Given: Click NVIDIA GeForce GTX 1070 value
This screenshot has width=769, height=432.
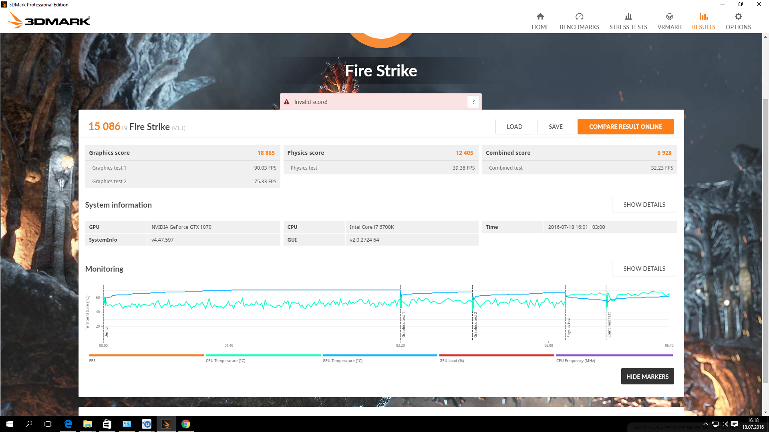Looking at the screenshot, I should pos(181,227).
